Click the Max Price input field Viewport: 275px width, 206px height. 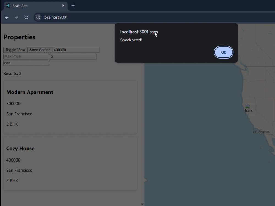point(27,56)
